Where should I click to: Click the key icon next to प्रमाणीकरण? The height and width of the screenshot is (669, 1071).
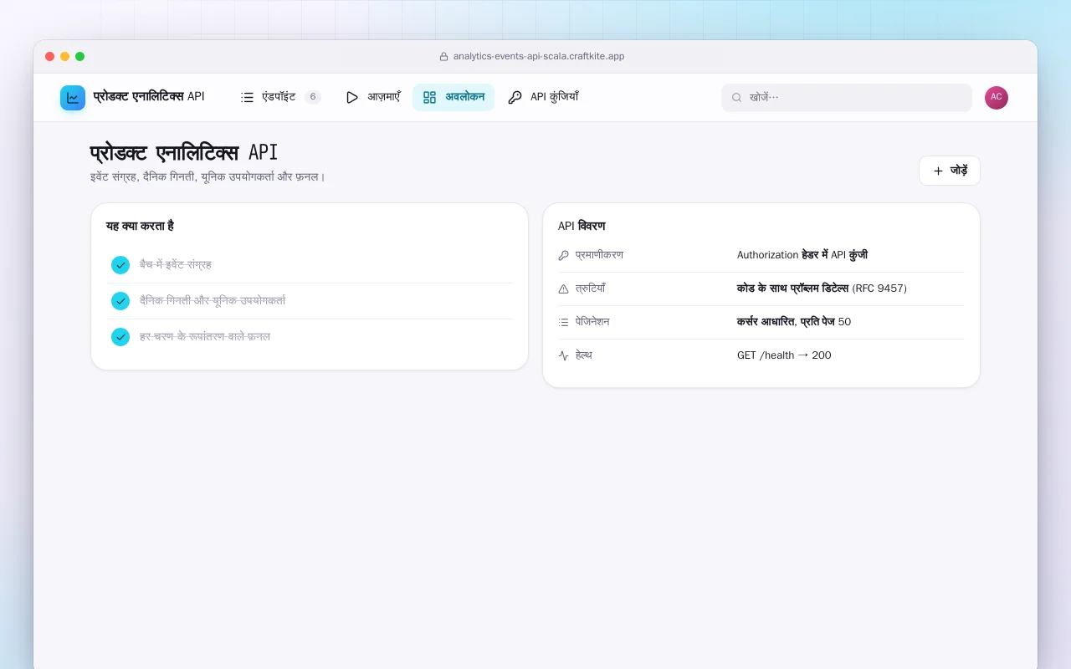tap(563, 255)
